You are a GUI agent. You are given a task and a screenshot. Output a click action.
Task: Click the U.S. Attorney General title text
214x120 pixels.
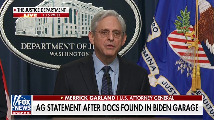[147, 98]
